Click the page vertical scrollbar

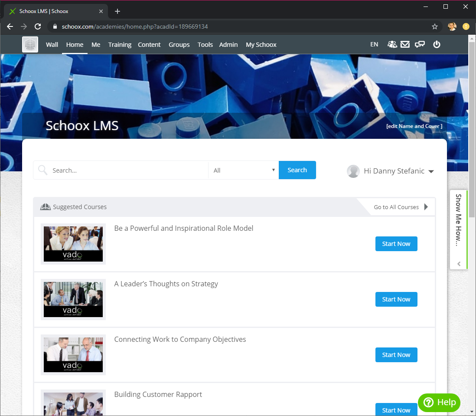tap(471, 130)
